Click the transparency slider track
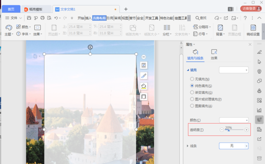Screen dimensions: 265x164 click(x=234, y=130)
